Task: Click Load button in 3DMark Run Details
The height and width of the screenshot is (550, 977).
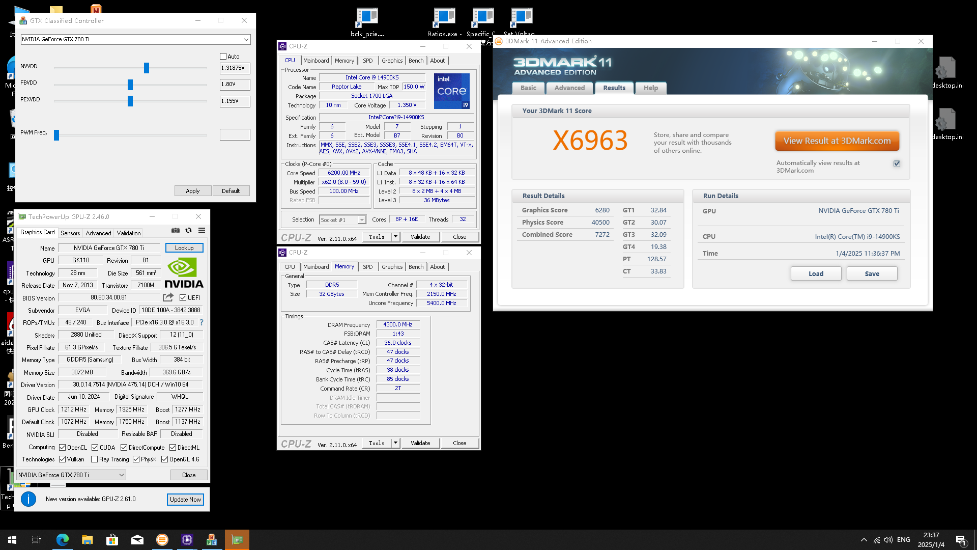Action: pyautogui.click(x=816, y=274)
